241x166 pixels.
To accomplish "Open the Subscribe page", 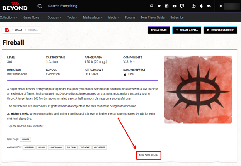I will [177, 17].
